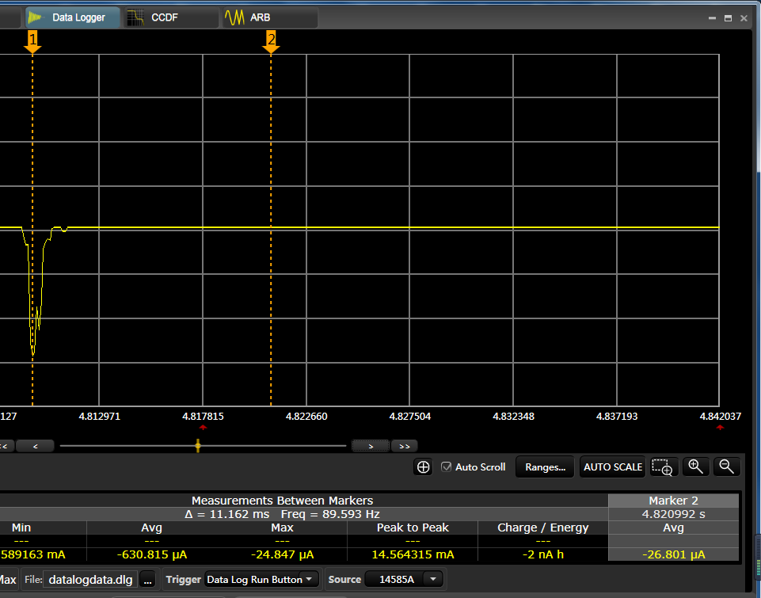
Task: Activate the zoom-to-selection rectangle icon
Action: tap(664, 467)
